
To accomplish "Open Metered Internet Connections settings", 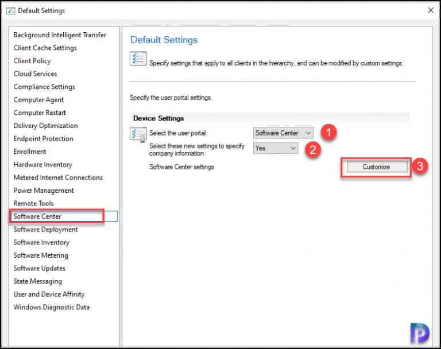I will (58, 177).
